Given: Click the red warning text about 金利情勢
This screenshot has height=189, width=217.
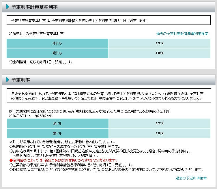Looking at the screenshot, I should coord(63,160).
